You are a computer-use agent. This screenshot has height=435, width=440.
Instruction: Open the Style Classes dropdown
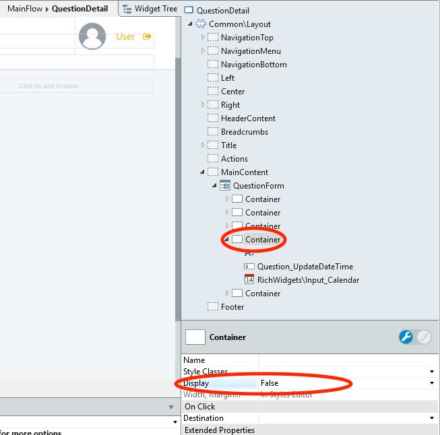pyautogui.click(x=432, y=372)
